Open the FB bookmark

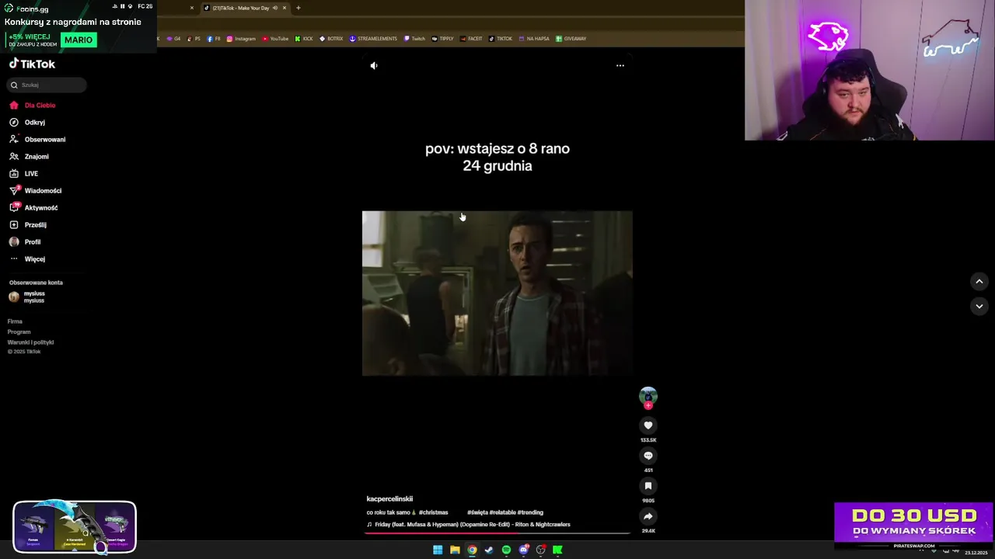(x=214, y=39)
